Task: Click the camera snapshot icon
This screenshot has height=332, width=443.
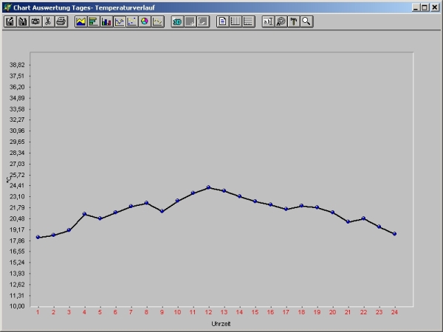Action: [35, 21]
